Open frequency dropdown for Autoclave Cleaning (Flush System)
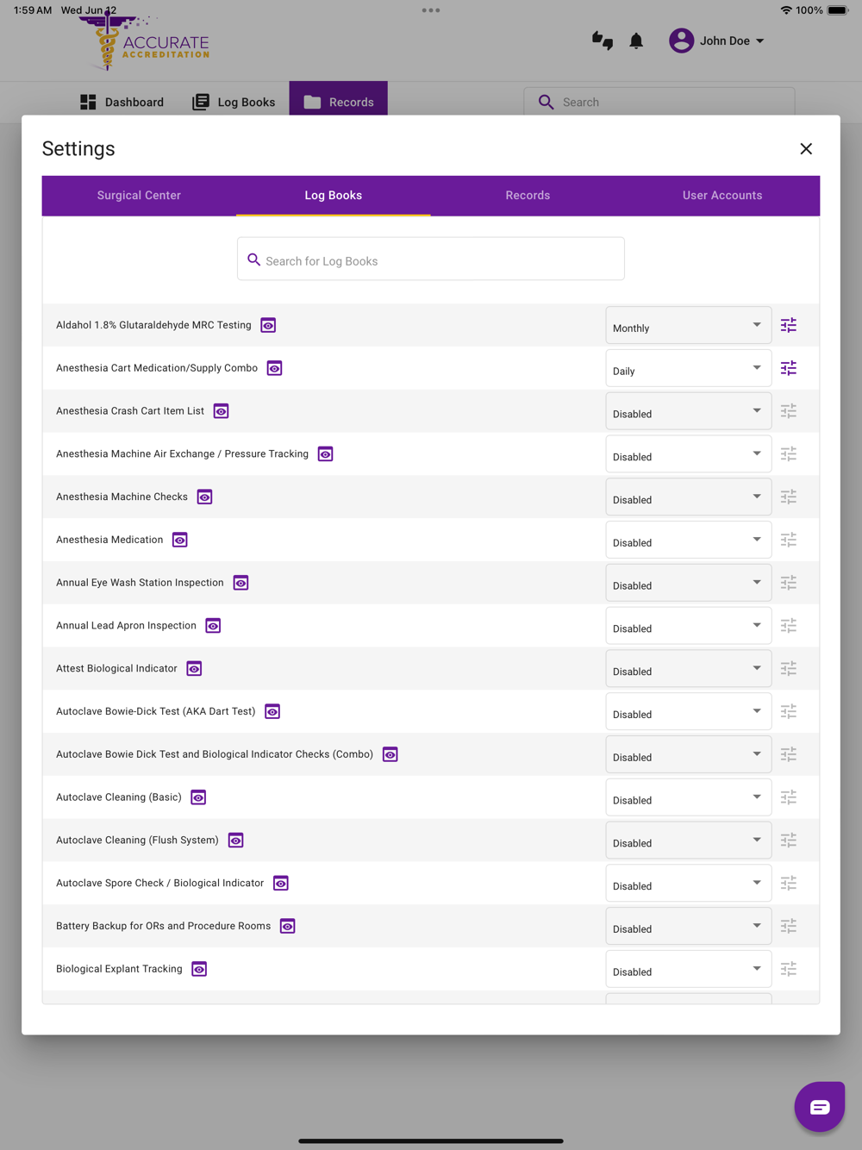862x1150 pixels. pyautogui.click(x=689, y=840)
